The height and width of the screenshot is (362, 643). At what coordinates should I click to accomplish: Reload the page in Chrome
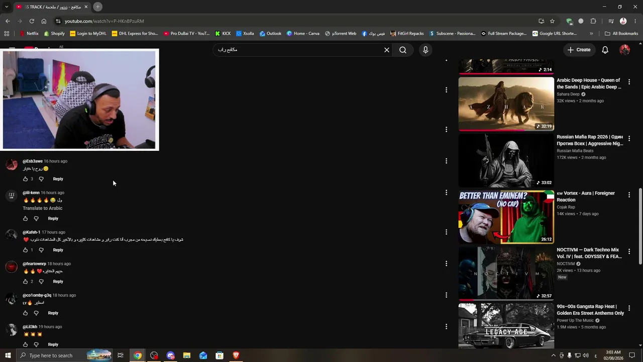pyautogui.click(x=32, y=21)
